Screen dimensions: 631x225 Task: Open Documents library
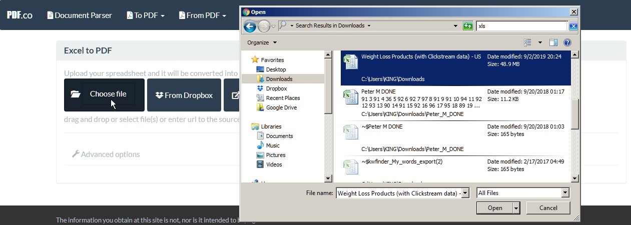click(279, 136)
